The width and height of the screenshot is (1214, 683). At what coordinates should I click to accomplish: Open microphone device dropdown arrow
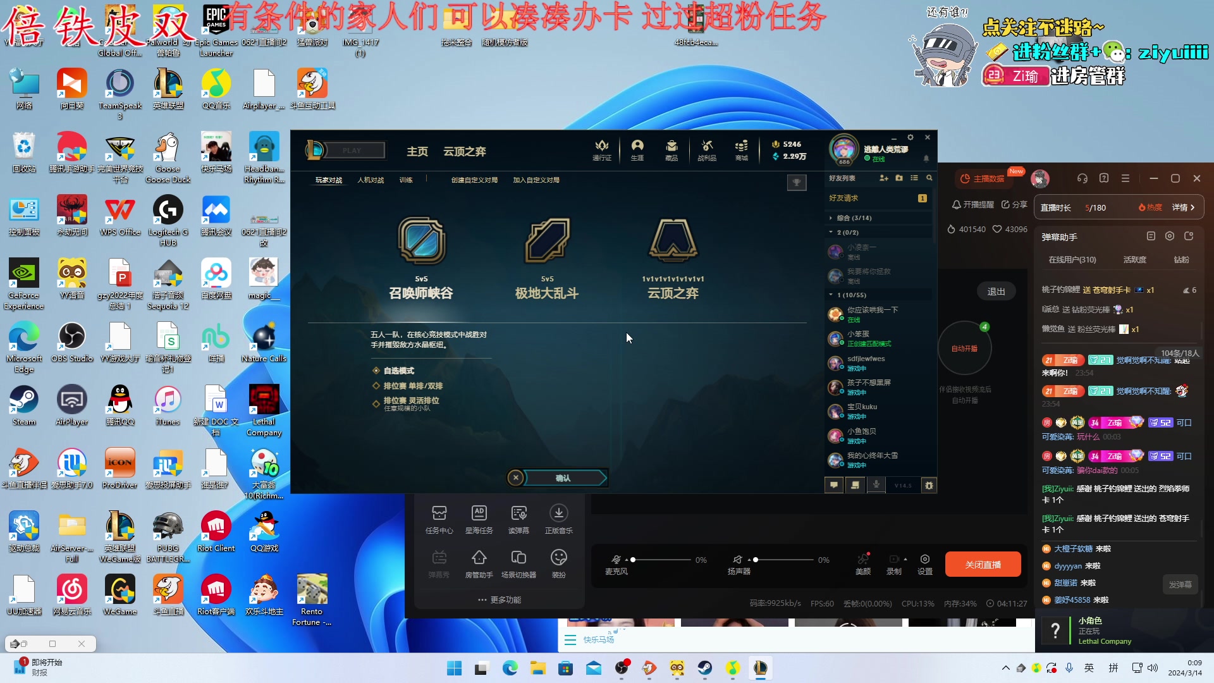627,560
